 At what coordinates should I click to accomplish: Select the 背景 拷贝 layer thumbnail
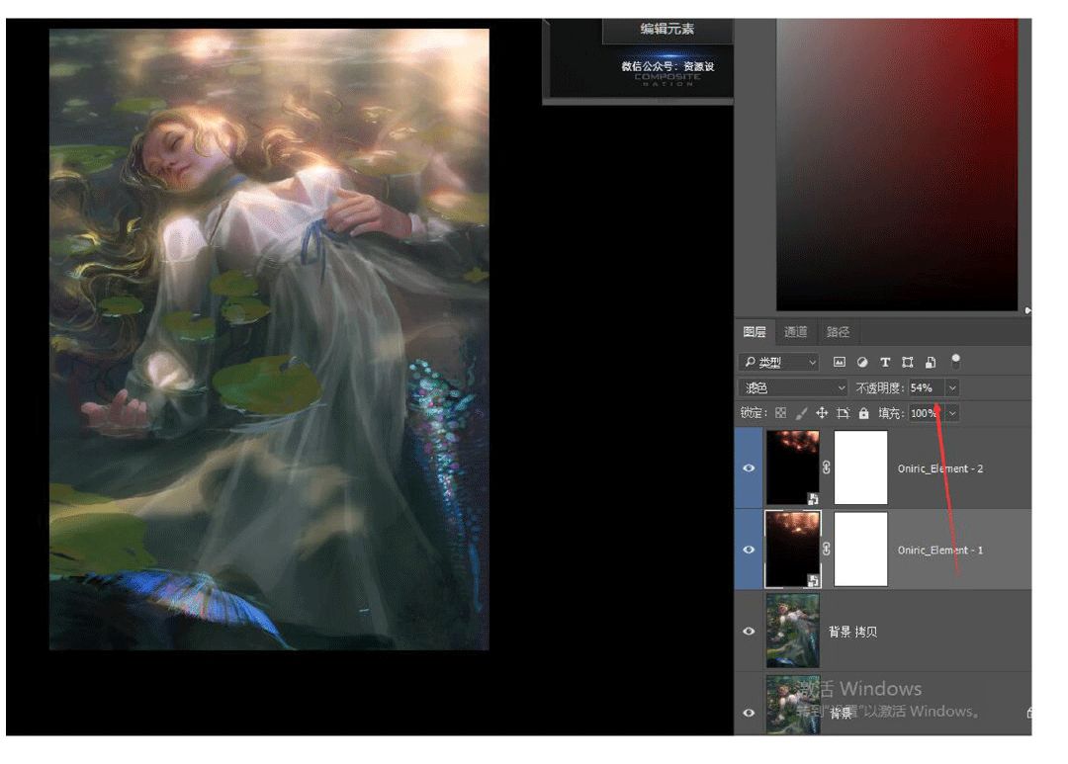(x=793, y=631)
